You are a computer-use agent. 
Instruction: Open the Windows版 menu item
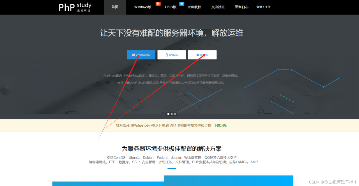tap(143, 7)
